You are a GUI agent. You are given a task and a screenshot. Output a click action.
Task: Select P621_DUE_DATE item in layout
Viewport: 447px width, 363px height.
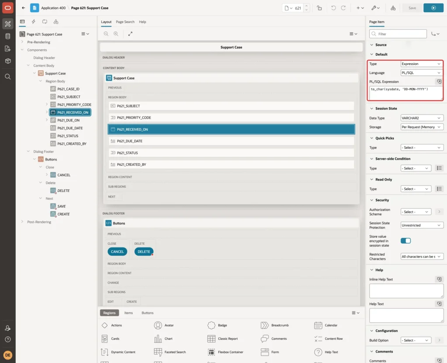tap(231, 141)
